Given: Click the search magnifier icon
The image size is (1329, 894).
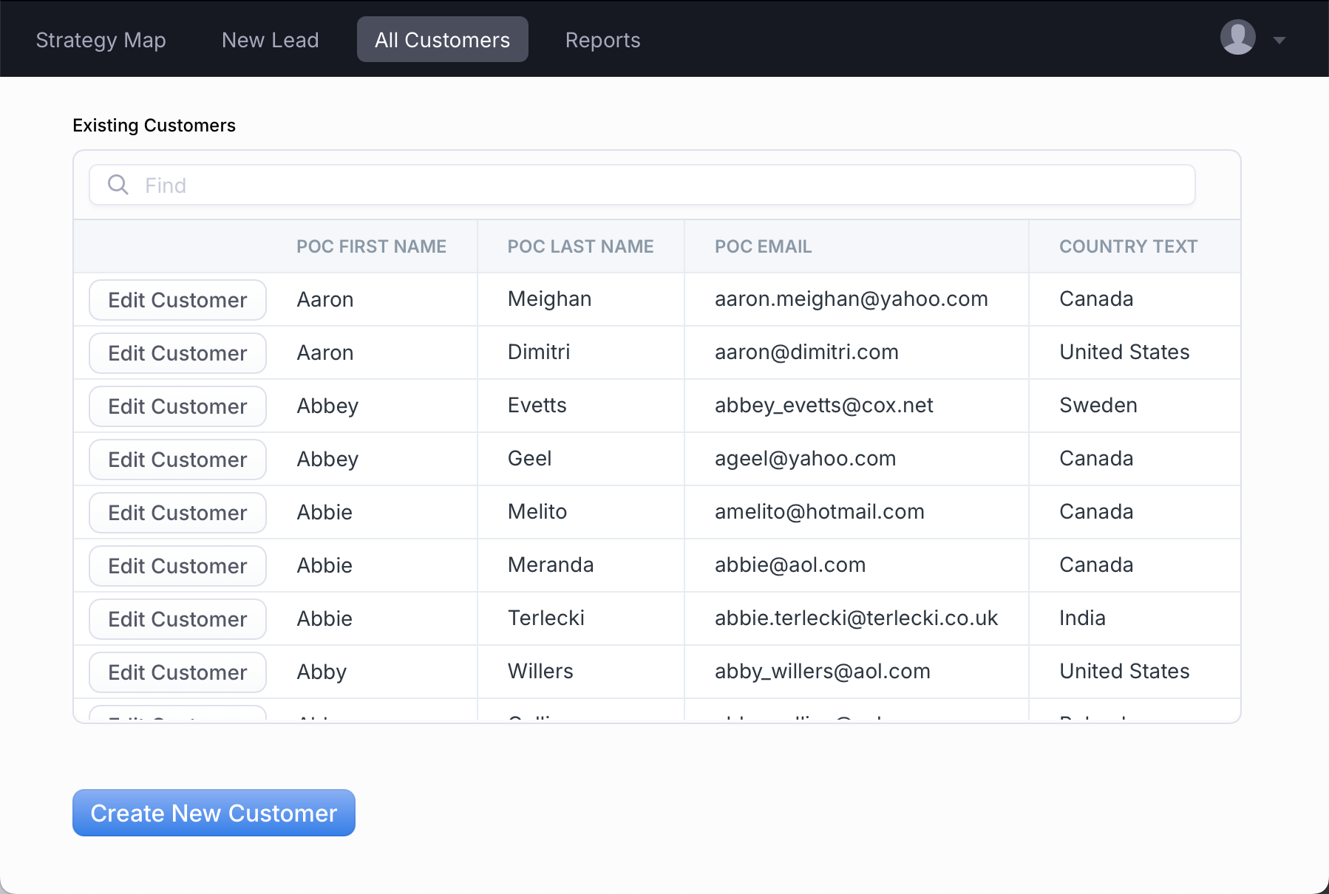Looking at the screenshot, I should [118, 185].
